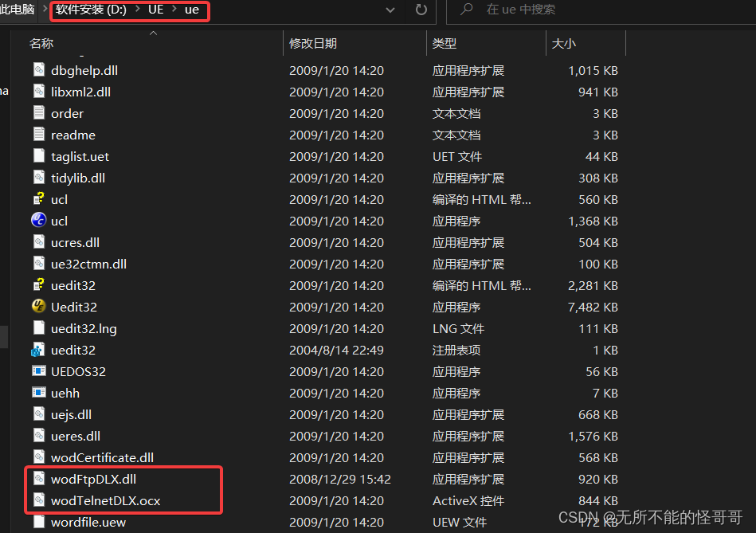This screenshot has height=533, width=756.
Task: Click the ucres.dll file icon
Action: point(39,242)
